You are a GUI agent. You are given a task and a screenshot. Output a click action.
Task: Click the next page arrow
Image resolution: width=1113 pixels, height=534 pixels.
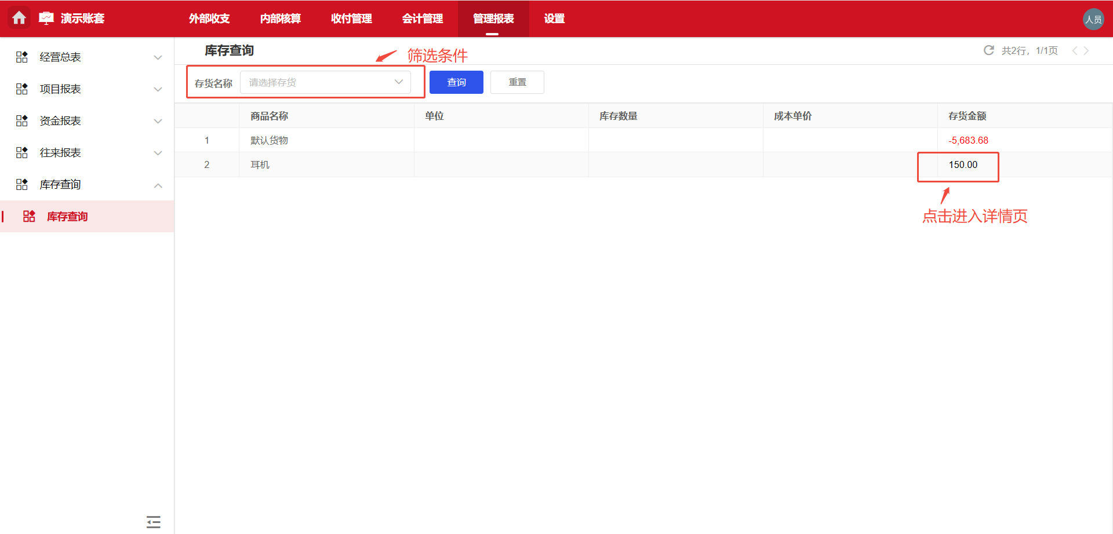[x=1087, y=50]
